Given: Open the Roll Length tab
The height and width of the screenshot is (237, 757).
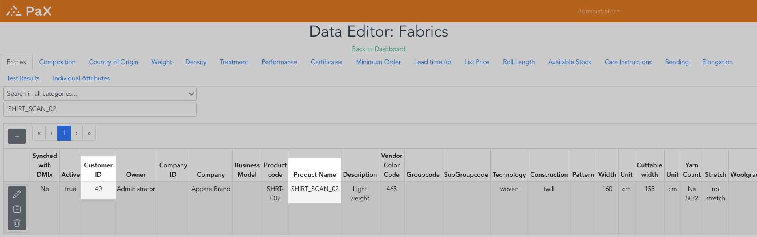Looking at the screenshot, I should (519, 62).
